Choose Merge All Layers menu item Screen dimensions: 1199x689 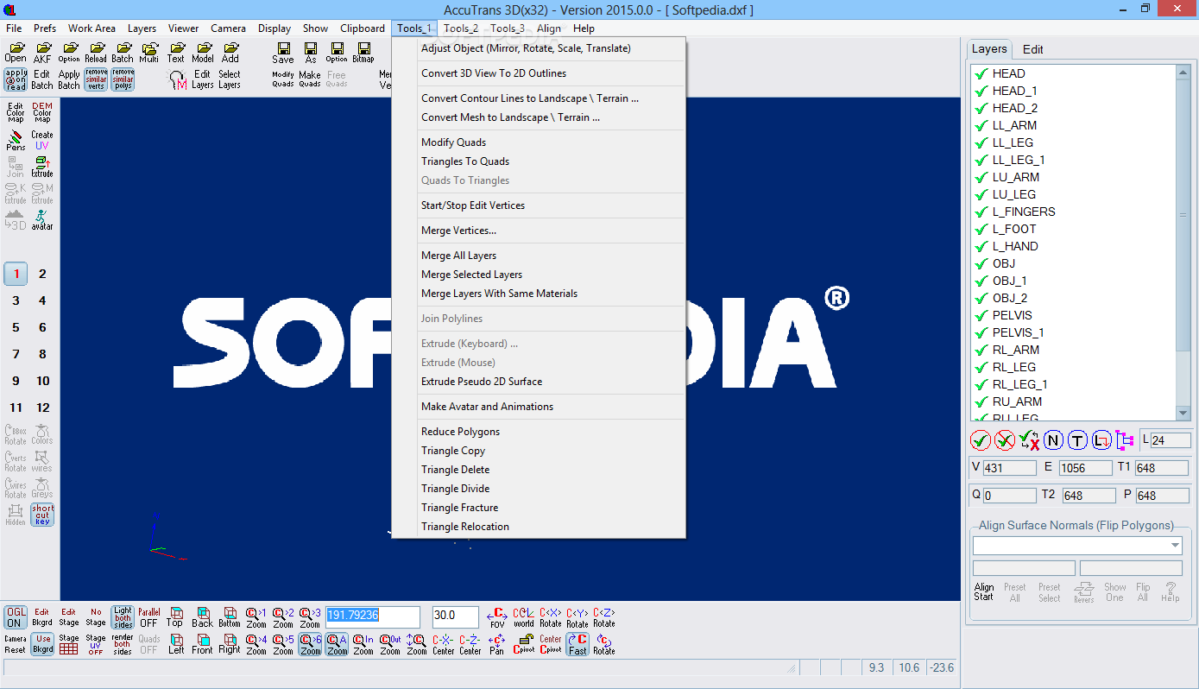pos(458,256)
